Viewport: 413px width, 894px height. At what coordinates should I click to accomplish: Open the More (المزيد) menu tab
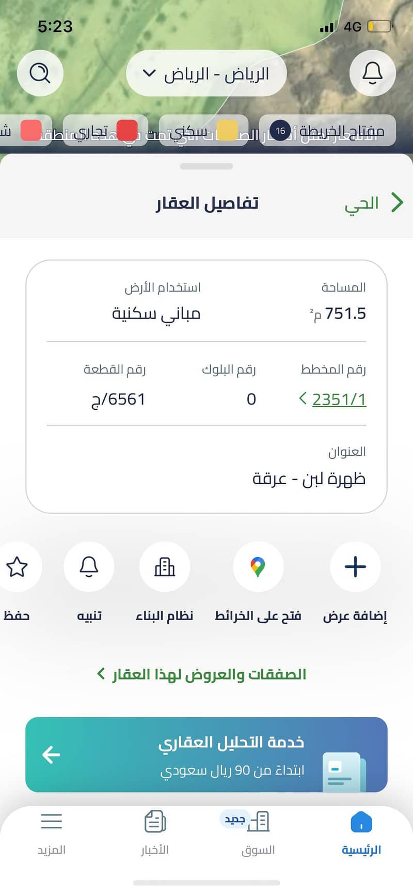point(52,833)
